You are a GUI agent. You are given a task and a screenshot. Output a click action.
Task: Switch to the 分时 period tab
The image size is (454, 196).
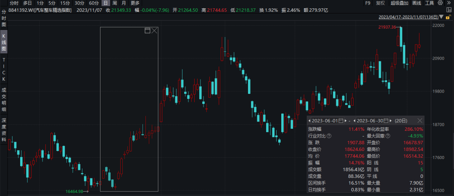coord(14,3)
